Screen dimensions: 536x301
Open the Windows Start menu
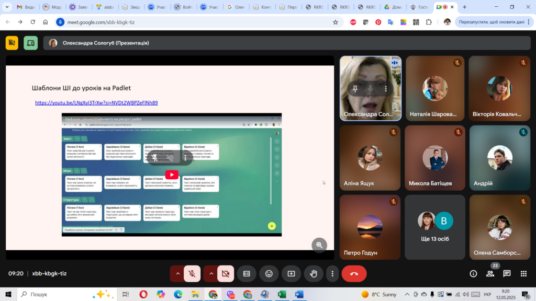pos(8,294)
